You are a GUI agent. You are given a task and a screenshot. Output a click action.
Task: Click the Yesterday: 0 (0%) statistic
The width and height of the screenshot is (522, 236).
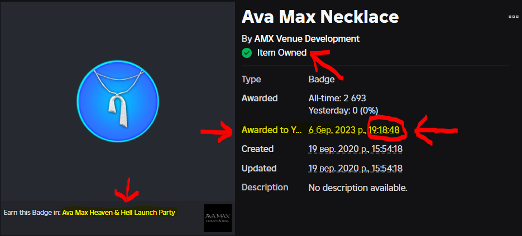[x=343, y=111]
